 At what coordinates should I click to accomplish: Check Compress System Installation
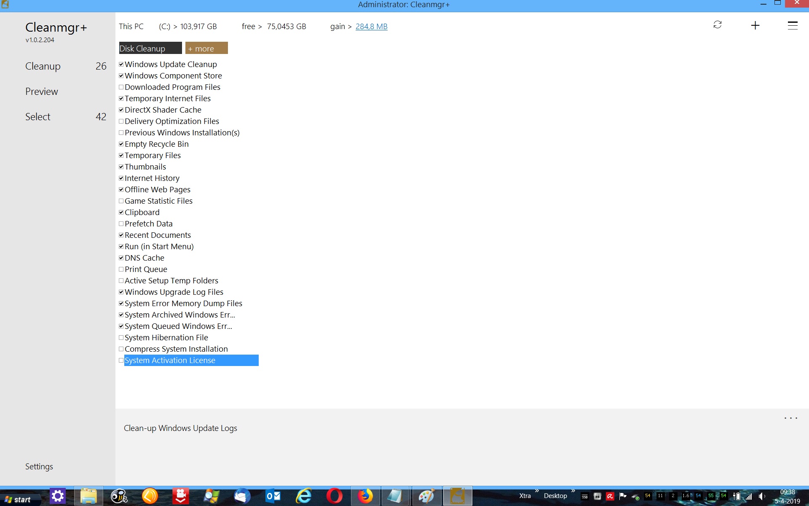click(121, 349)
